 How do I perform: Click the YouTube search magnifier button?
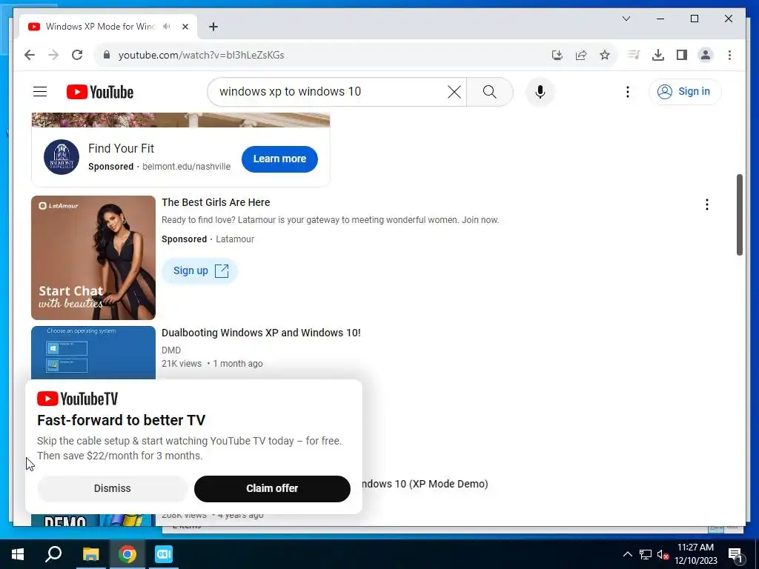coord(489,91)
